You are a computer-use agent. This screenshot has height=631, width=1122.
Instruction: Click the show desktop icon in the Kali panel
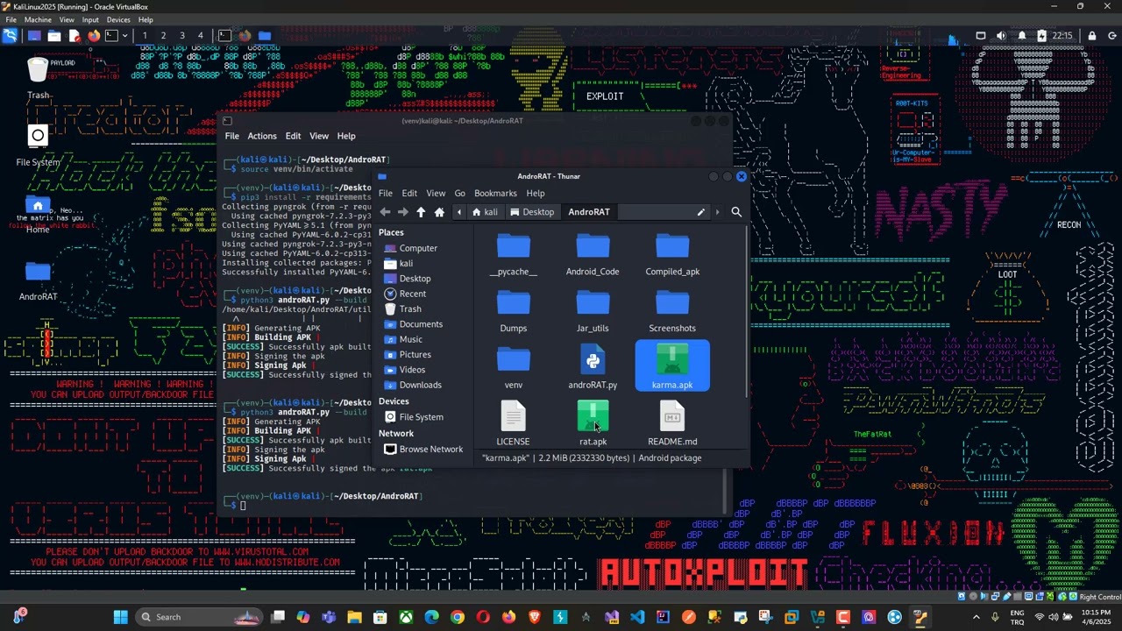[33, 36]
